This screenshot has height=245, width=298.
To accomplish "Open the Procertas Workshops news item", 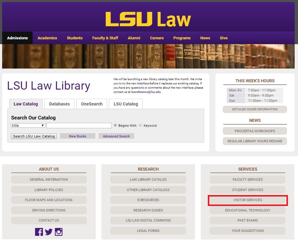I will pyautogui.click(x=255, y=131).
